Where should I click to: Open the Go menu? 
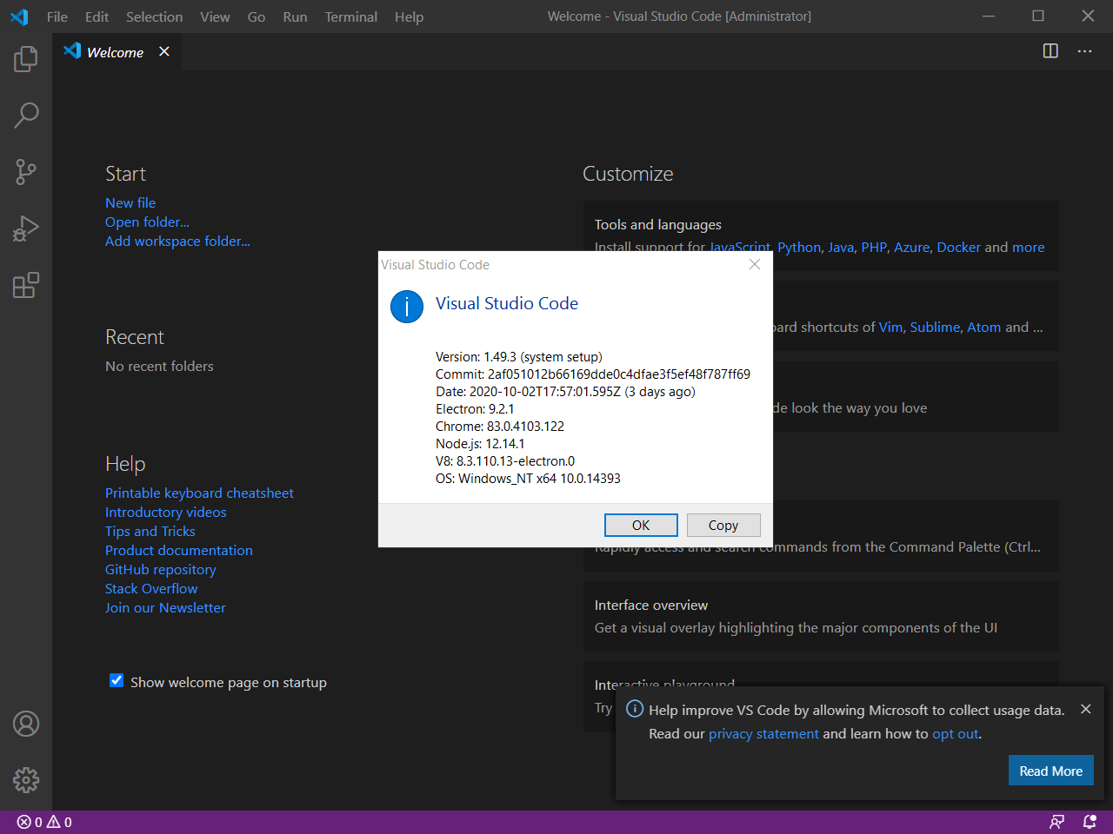257,17
